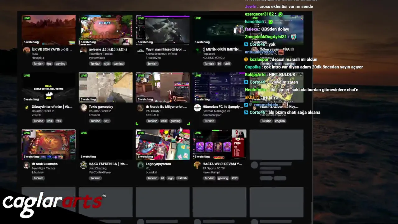Screen dimensions: 398x224
Task: Open the 'Toxic gameplay' stream title
Action: tap(101, 107)
